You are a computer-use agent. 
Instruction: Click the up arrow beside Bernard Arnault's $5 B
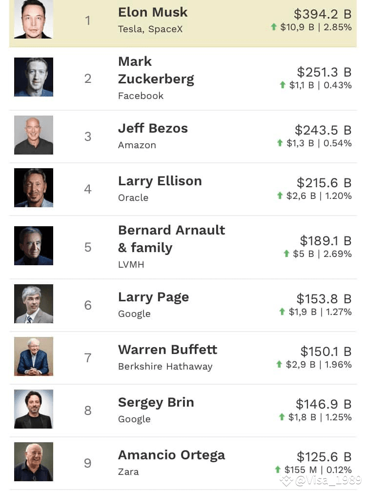point(286,254)
